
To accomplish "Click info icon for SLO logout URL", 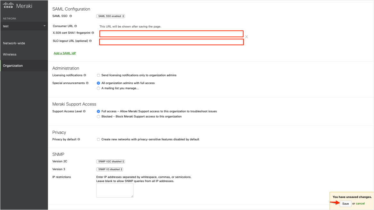I will 90,41.
